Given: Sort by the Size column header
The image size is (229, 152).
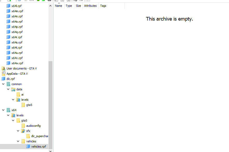Looking at the screenshot, I should (78, 6).
